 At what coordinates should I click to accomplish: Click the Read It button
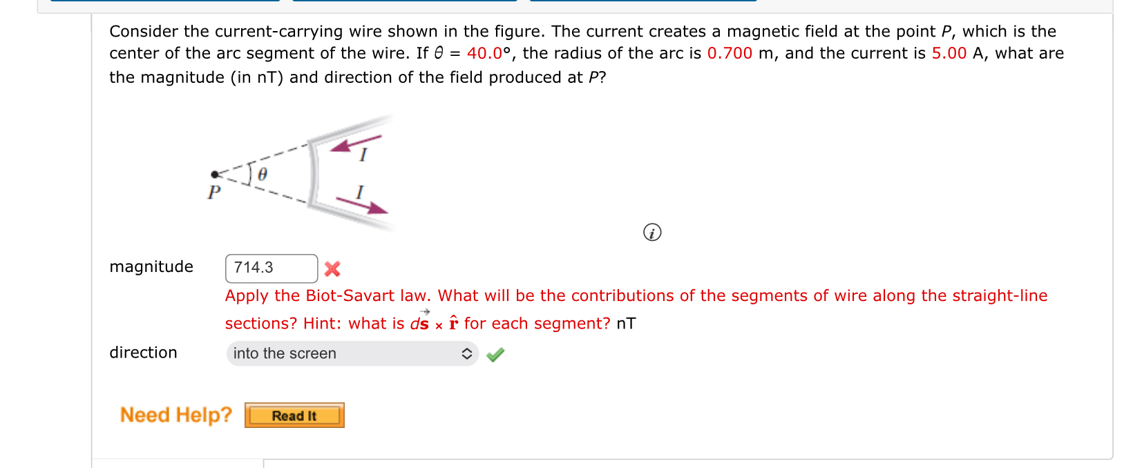(294, 415)
